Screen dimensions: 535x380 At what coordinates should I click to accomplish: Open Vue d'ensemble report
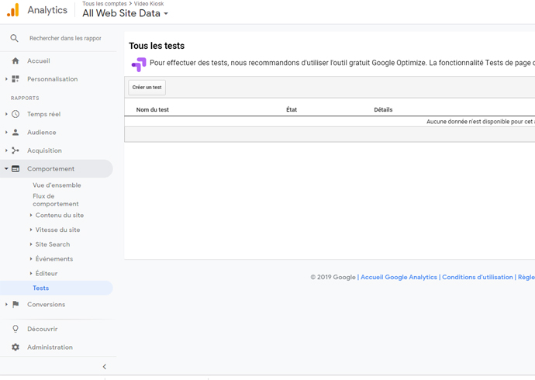click(x=57, y=185)
